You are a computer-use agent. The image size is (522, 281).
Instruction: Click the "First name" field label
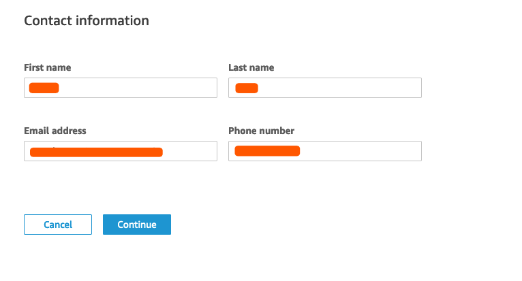click(48, 68)
